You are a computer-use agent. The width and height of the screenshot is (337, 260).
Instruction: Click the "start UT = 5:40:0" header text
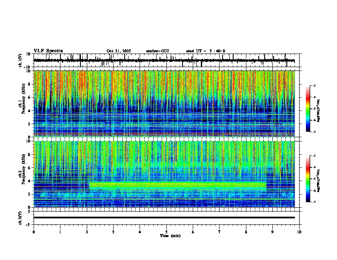pos(206,51)
